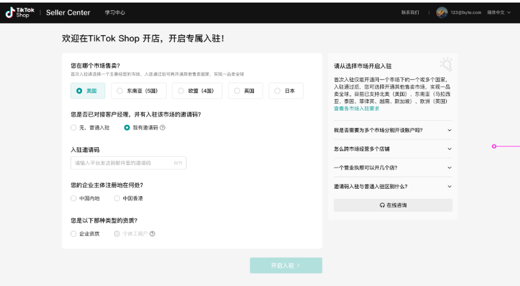
Task: Select the 东南亚 (5国) market option
Action: (138, 91)
